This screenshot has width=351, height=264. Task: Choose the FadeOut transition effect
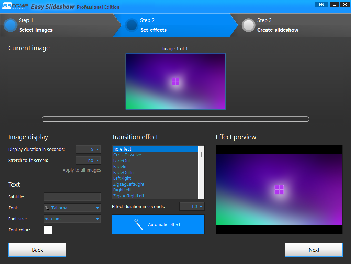(x=155, y=161)
